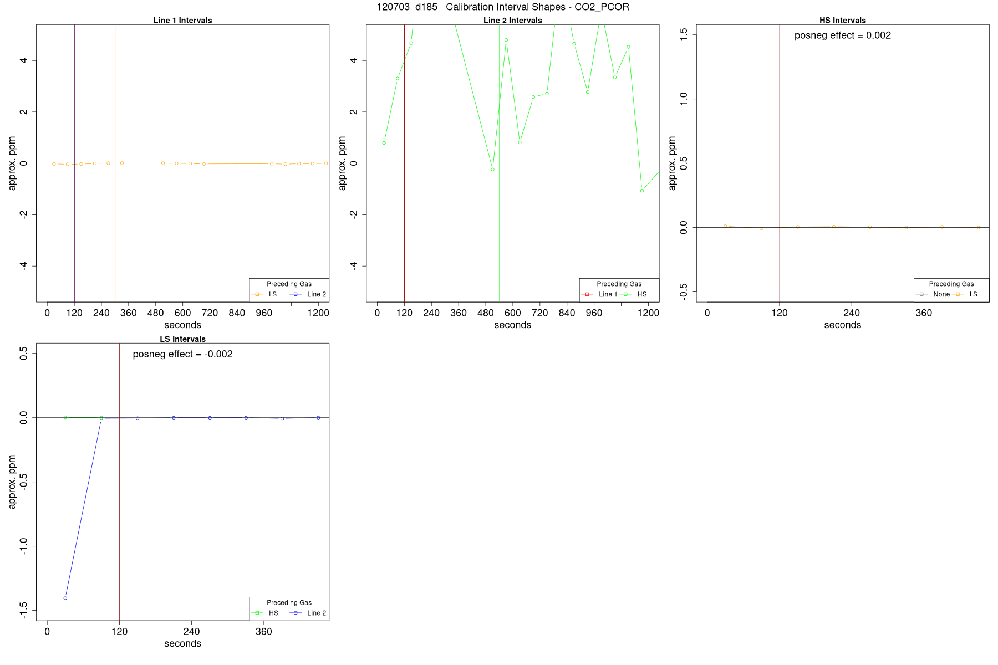Click the blue Line 2 swatch in LS Intervals legend
998x665 pixels.
point(297,613)
